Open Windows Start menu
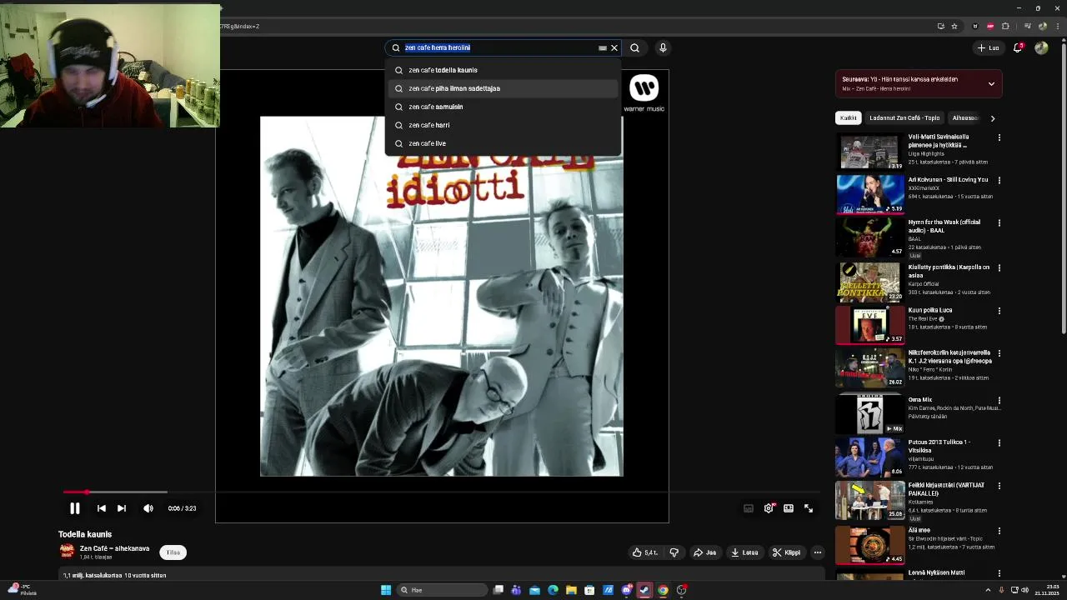The width and height of the screenshot is (1067, 600). pos(386,590)
